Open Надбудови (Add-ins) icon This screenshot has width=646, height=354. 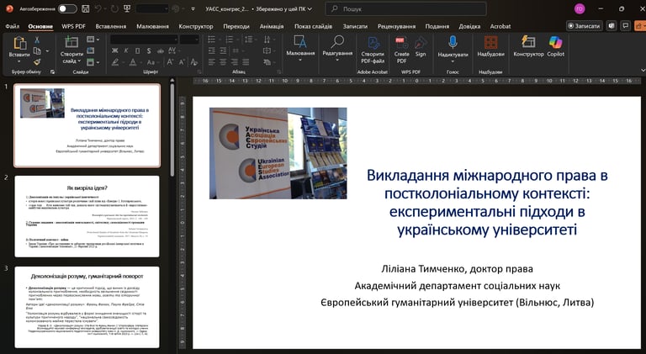[490, 42]
